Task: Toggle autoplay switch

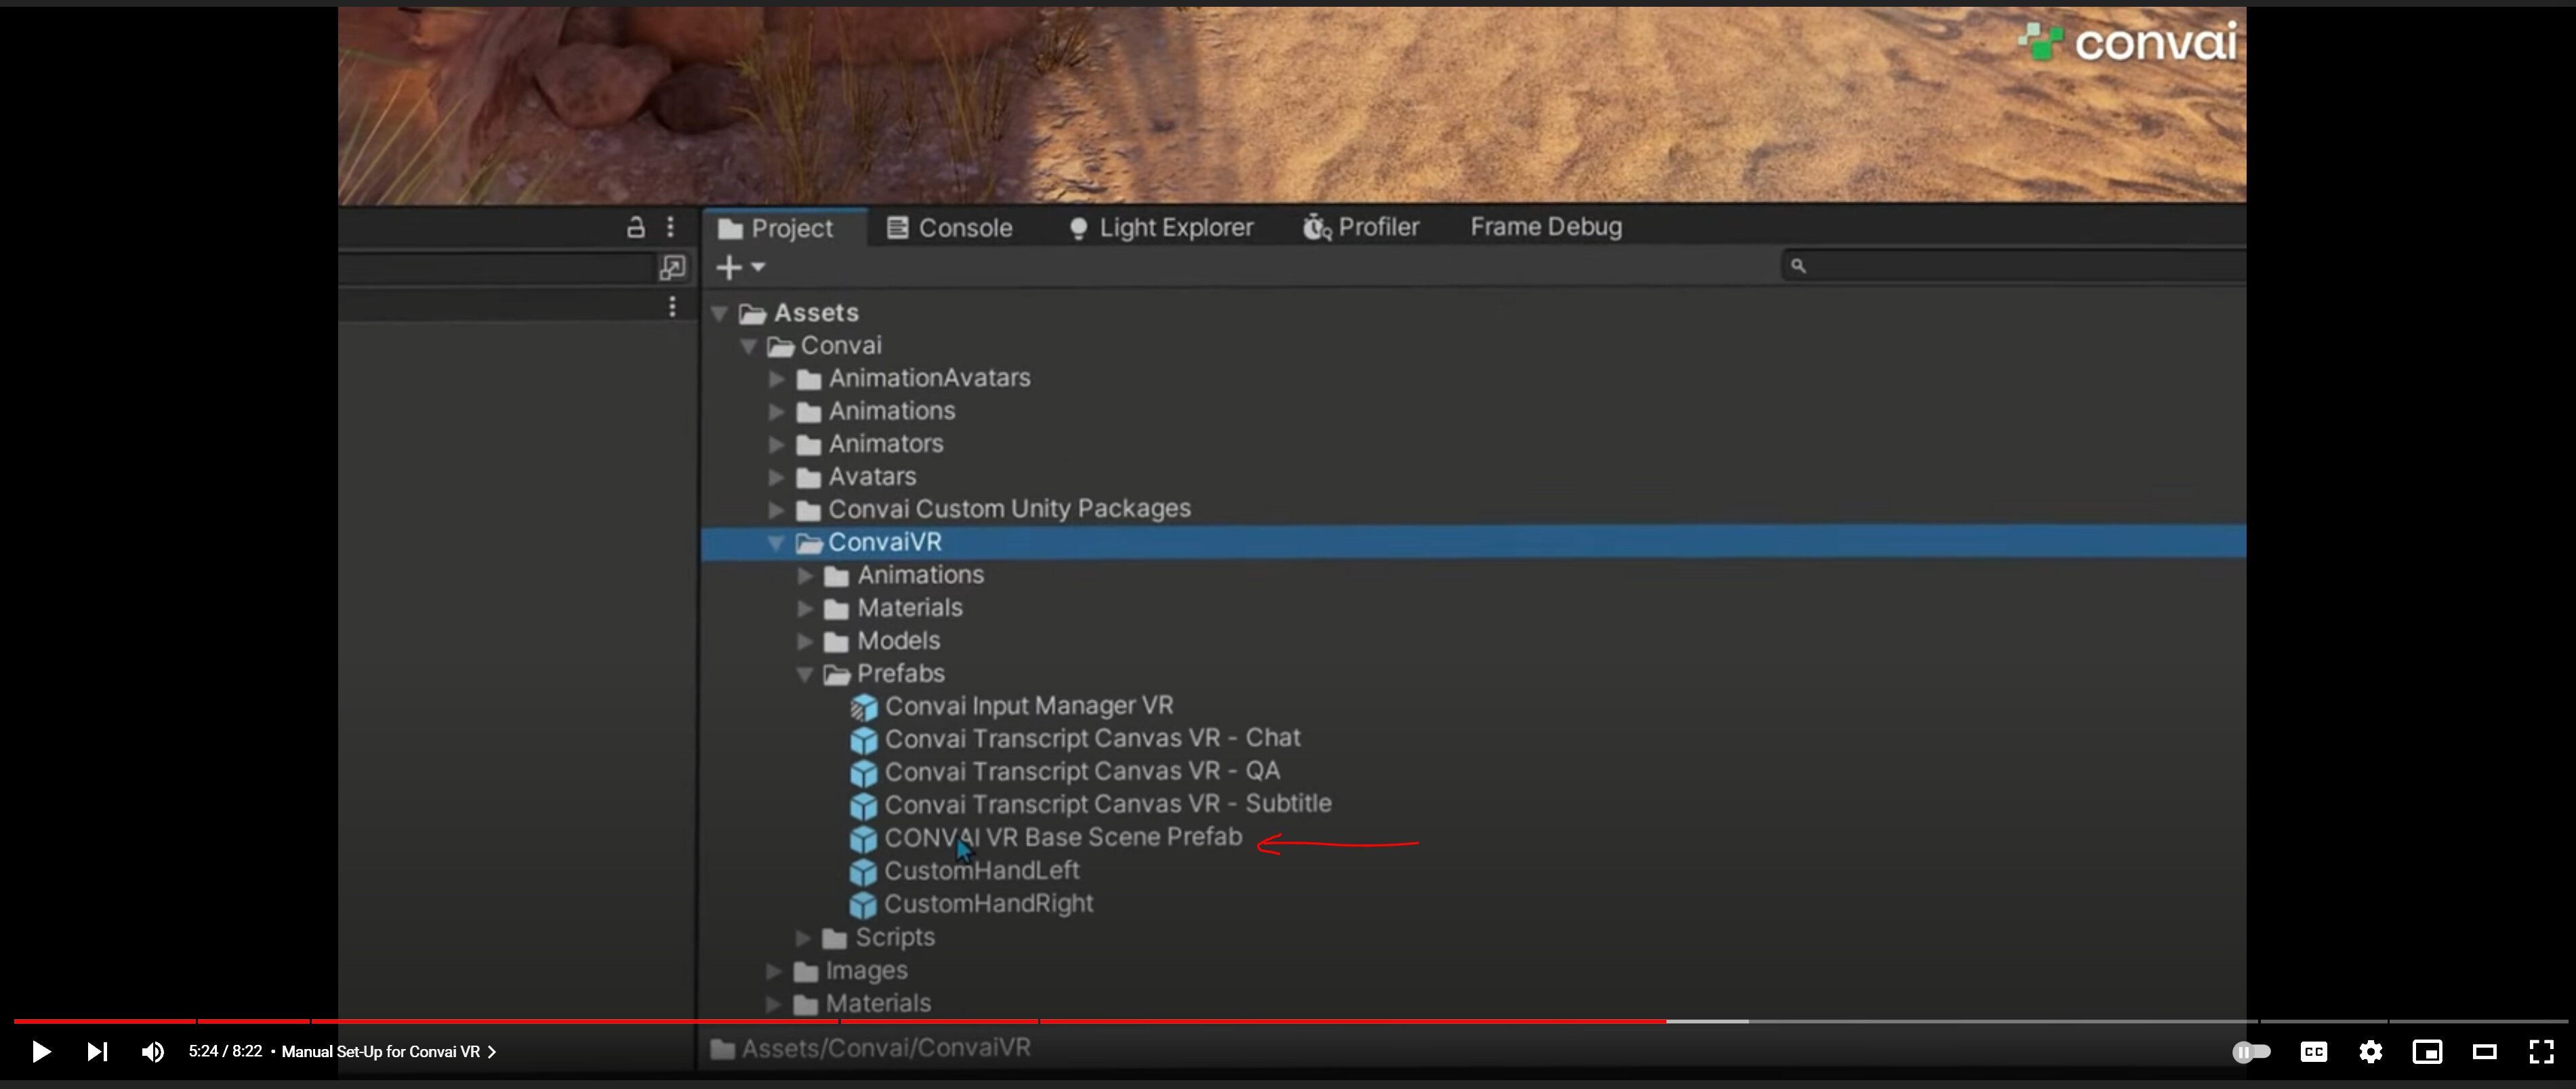Action: [2251, 1051]
